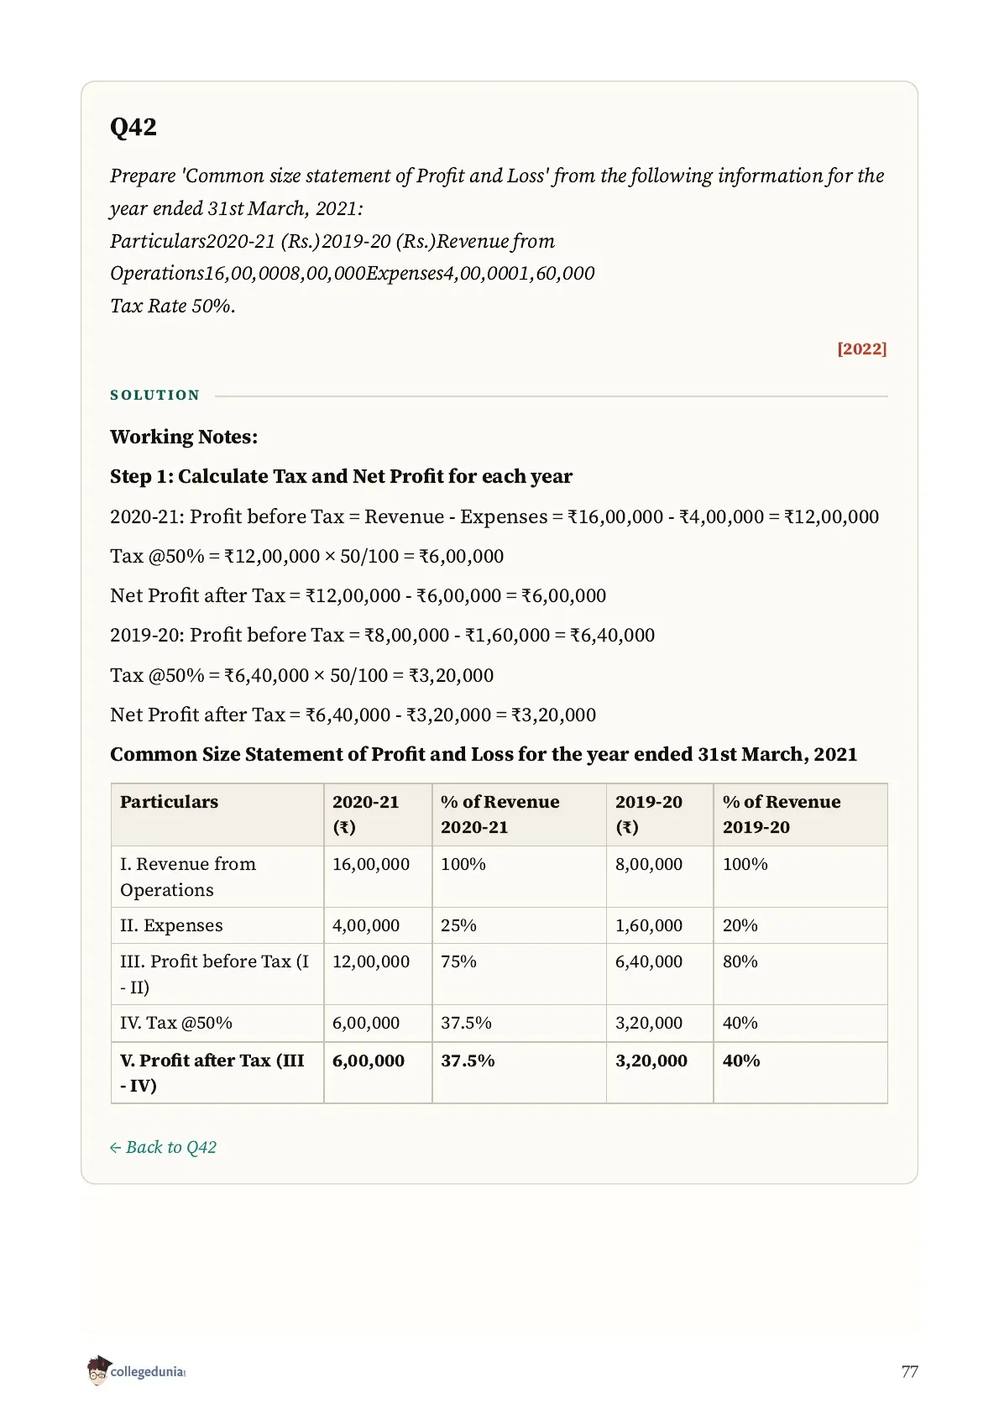999x1414 pixels.
Task: Select the 'Particulars' table header cell
Action: pyautogui.click(x=217, y=814)
